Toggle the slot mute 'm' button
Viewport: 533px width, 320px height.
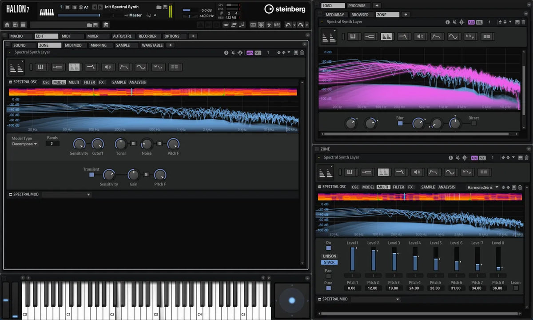(68, 7)
